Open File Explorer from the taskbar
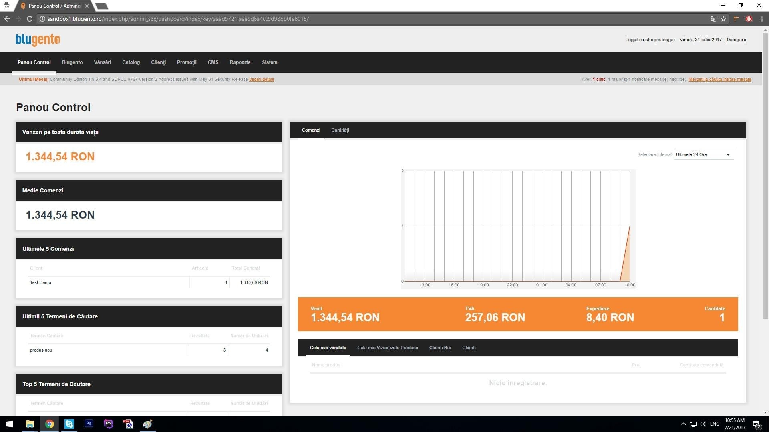The height and width of the screenshot is (432, 769). pyautogui.click(x=30, y=424)
